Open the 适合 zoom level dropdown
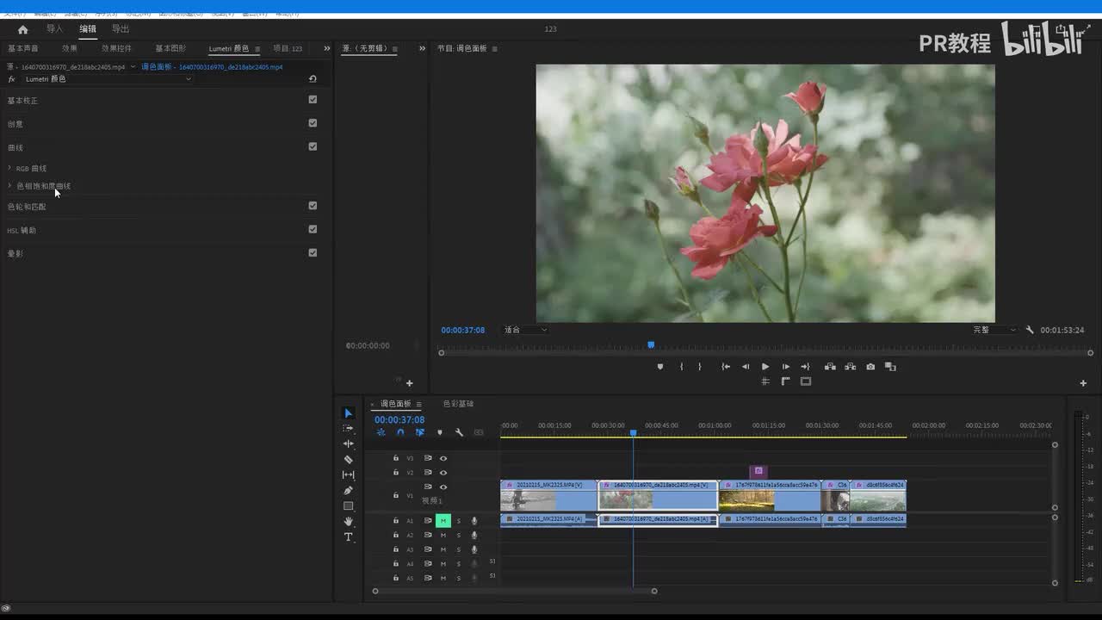 pos(525,330)
